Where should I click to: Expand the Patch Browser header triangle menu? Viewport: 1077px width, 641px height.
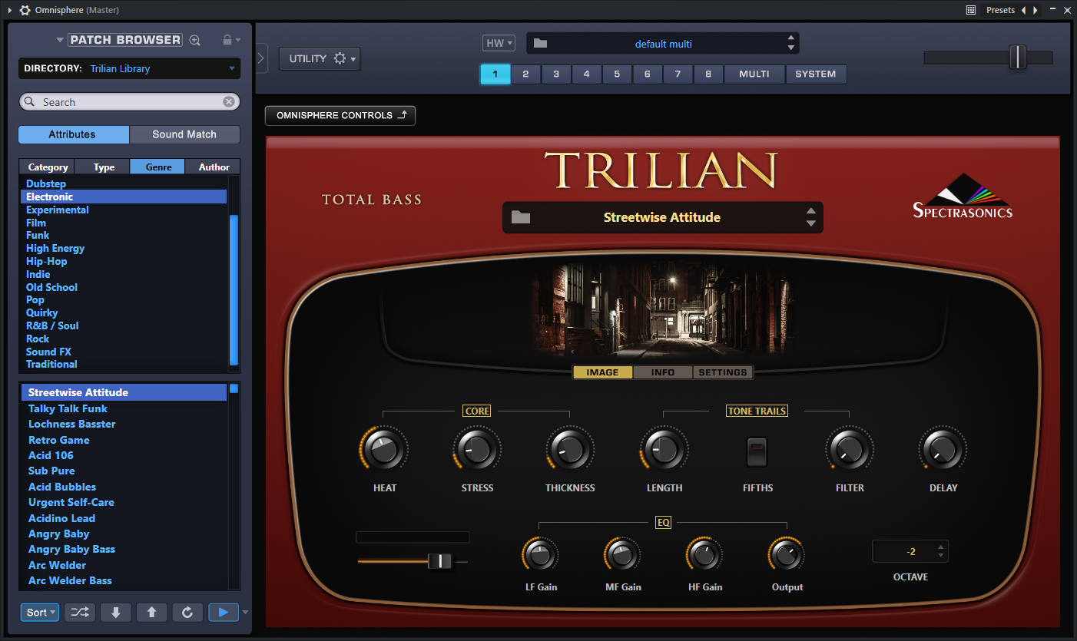tap(60, 40)
